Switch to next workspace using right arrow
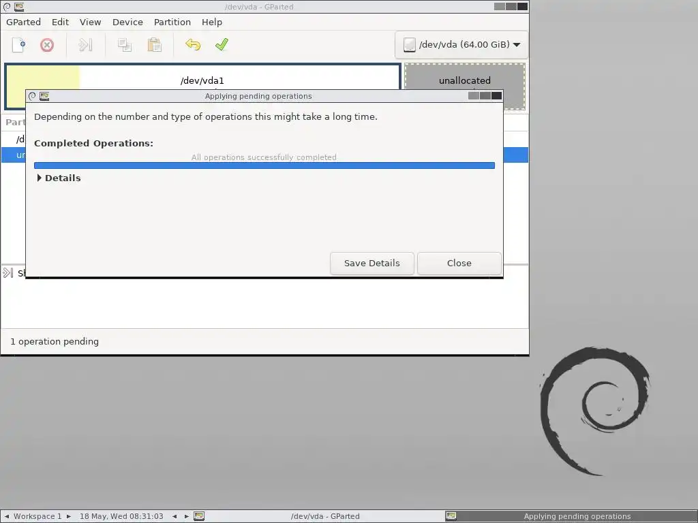698x523 pixels. point(69,516)
